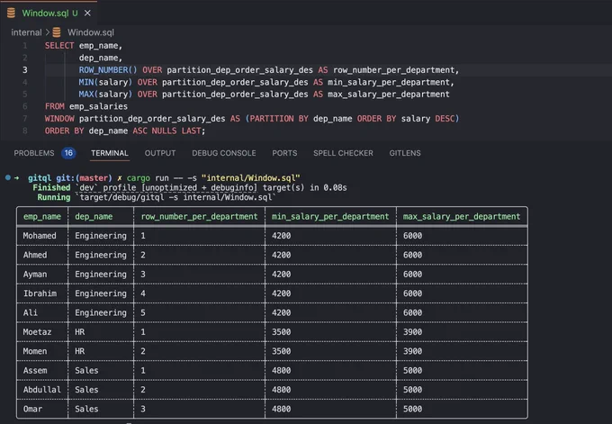
Task: Open the PORTS panel tab
Action: click(x=284, y=153)
